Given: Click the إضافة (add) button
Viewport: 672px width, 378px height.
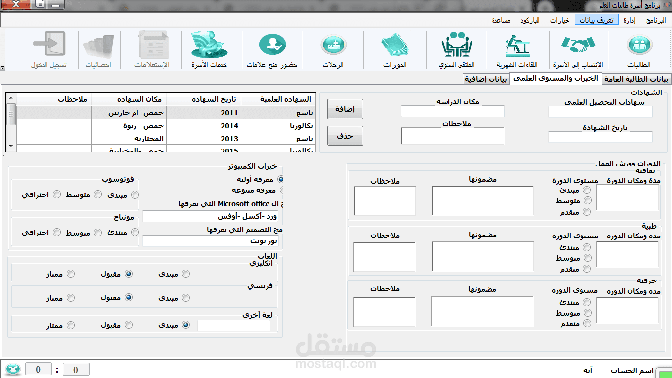Looking at the screenshot, I should (345, 109).
